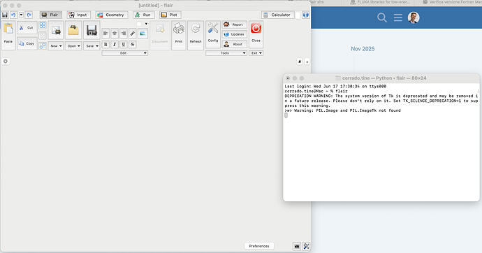Click the white color swatch above the Edit toolbar
Image resolution: width=482 pixels, height=253 pixels.
pos(139,24)
